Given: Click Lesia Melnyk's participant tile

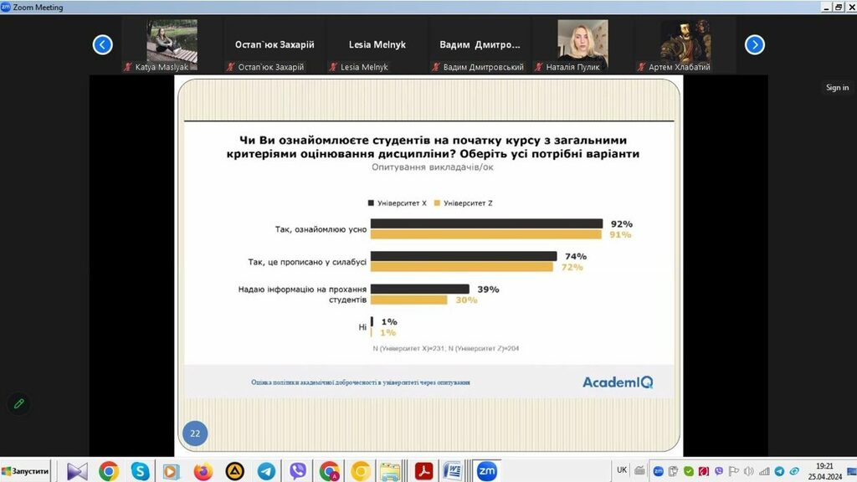Looking at the screenshot, I should point(377,45).
